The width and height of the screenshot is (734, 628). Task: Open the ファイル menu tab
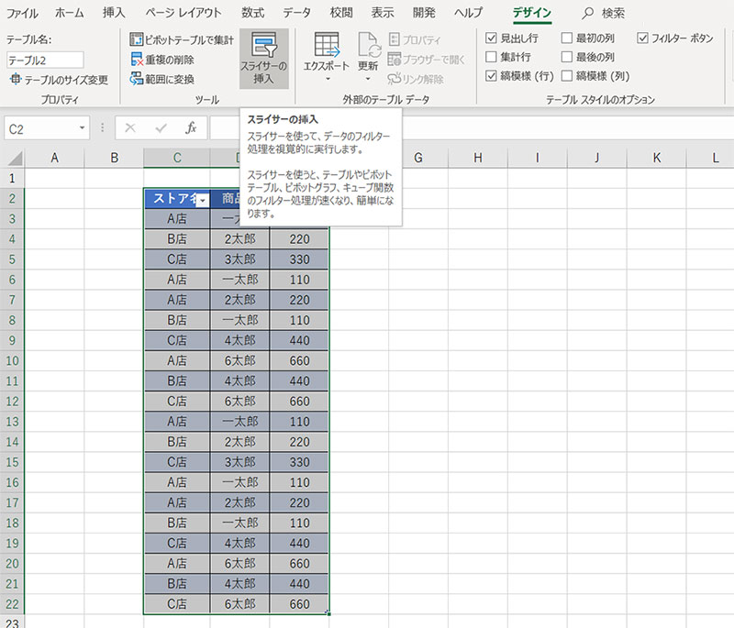click(22, 13)
